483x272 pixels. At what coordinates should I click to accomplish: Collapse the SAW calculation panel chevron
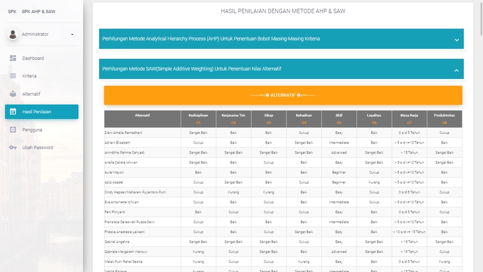456,70
